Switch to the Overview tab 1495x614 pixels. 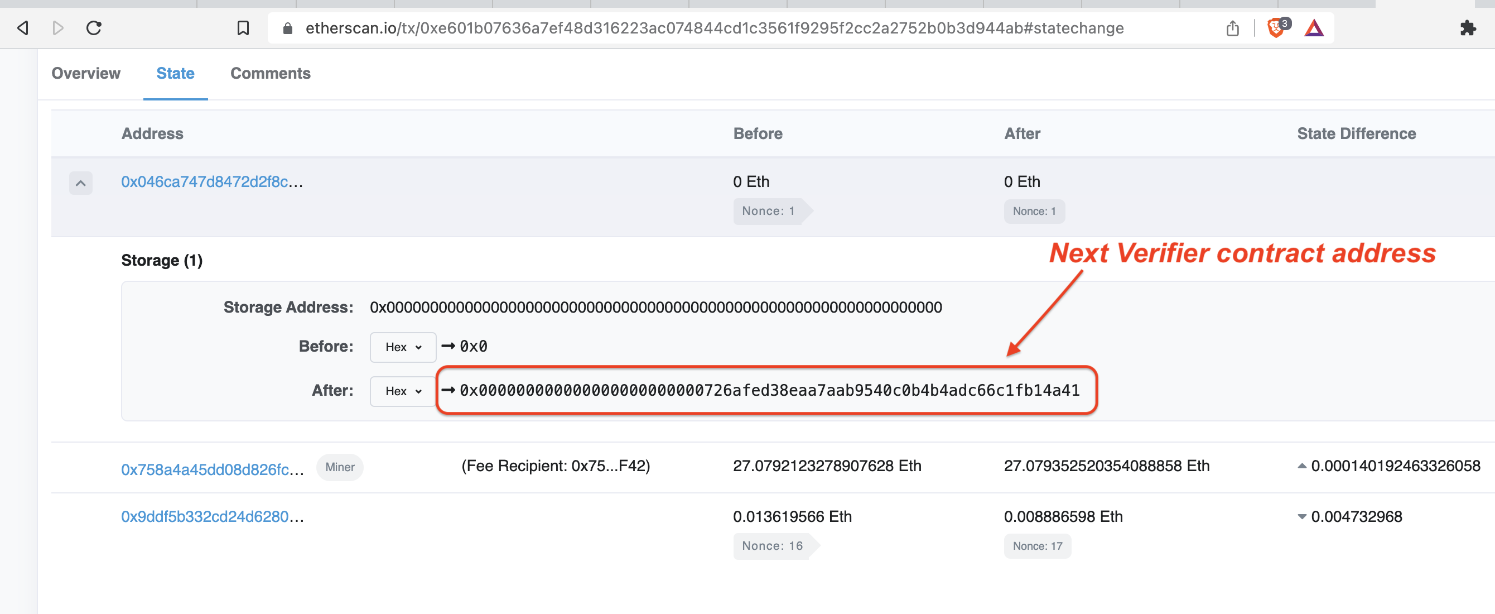86,73
